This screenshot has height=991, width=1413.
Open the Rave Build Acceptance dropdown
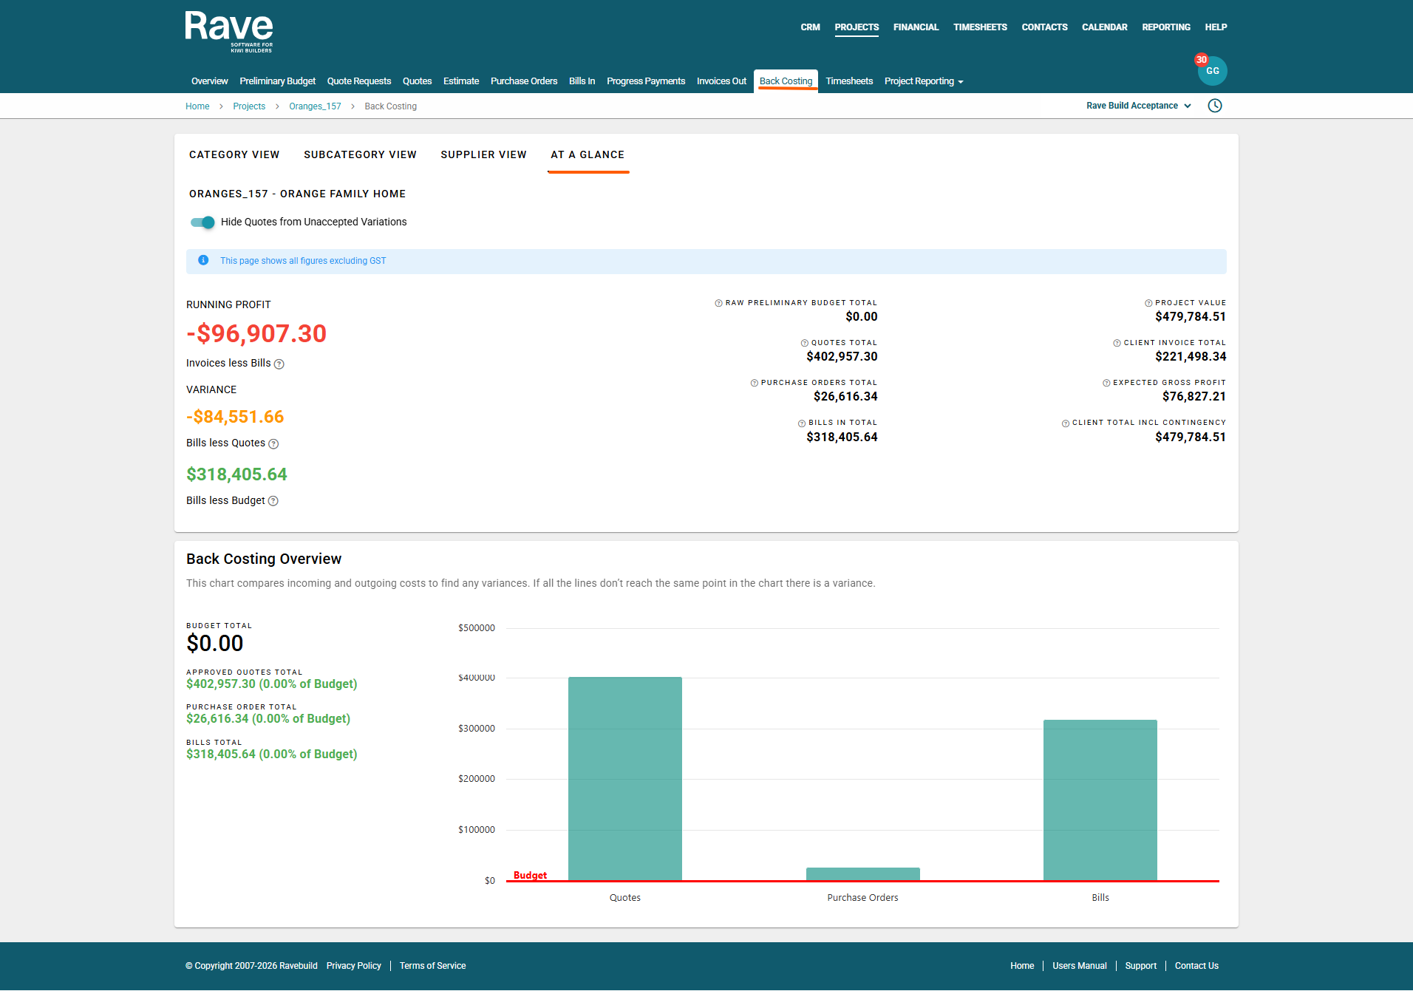click(x=1138, y=106)
